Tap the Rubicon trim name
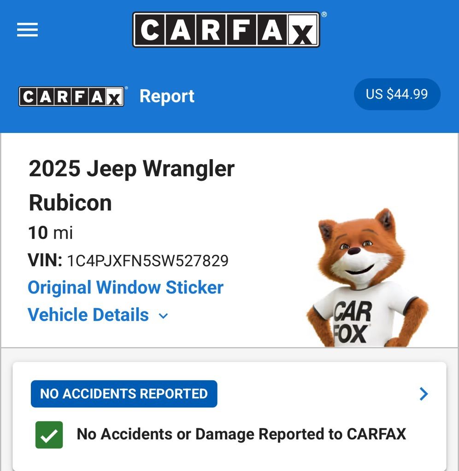The height and width of the screenshot is (471, 459). (70, 203)
